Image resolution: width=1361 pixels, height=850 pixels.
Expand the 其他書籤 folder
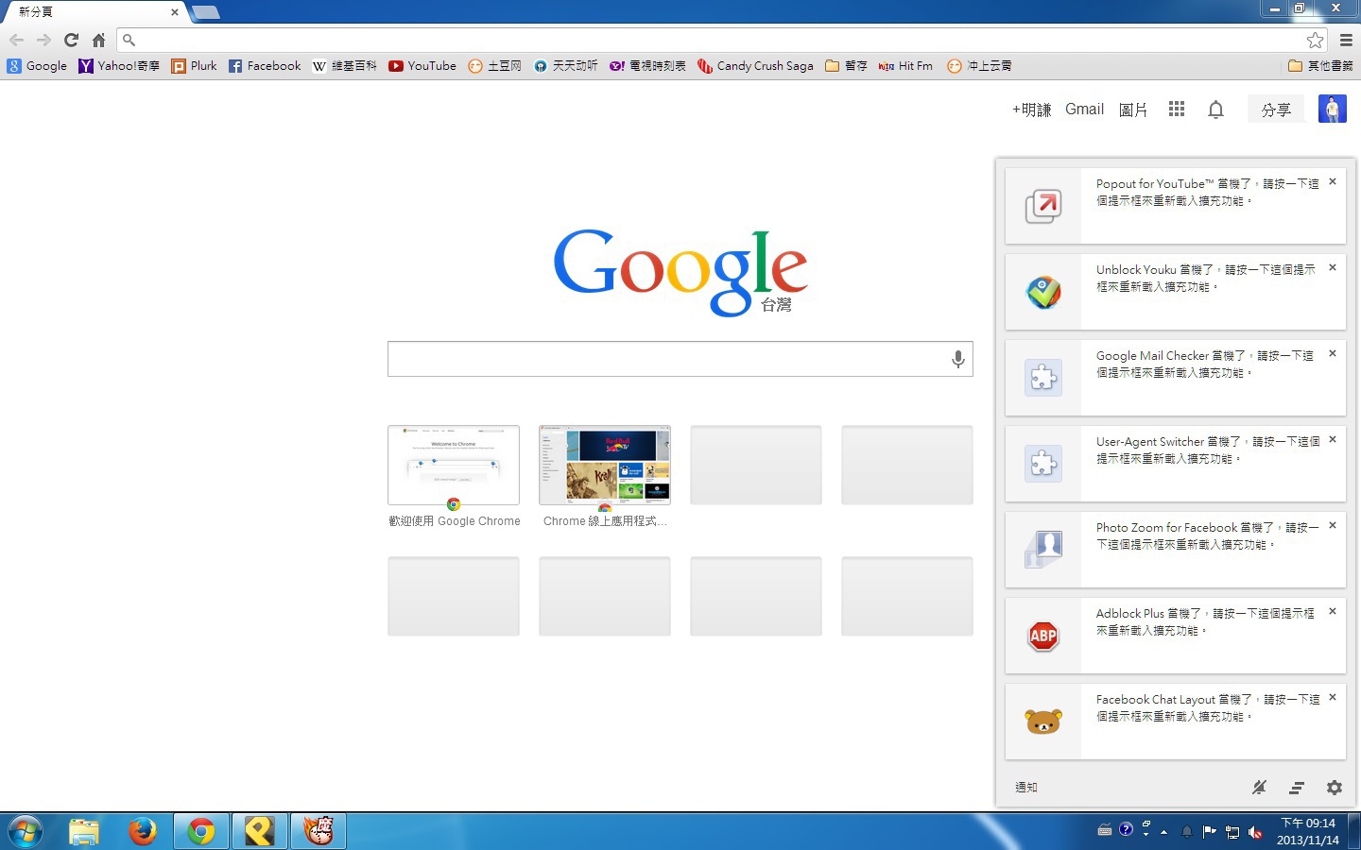(x=1320, y=66)
